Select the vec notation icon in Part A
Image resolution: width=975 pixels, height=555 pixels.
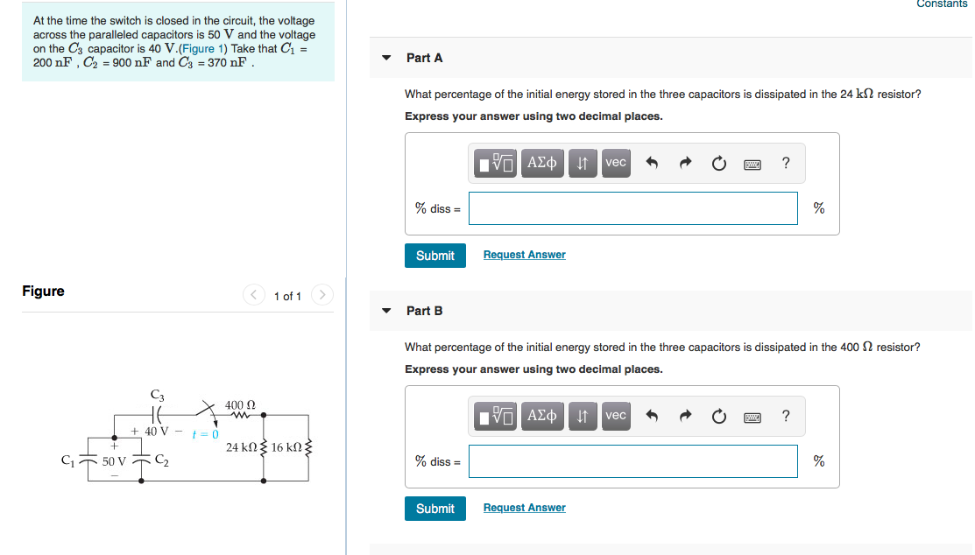(615, 163)
